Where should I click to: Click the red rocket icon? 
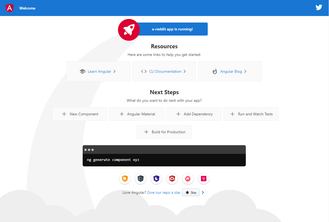tap(129, 30)
